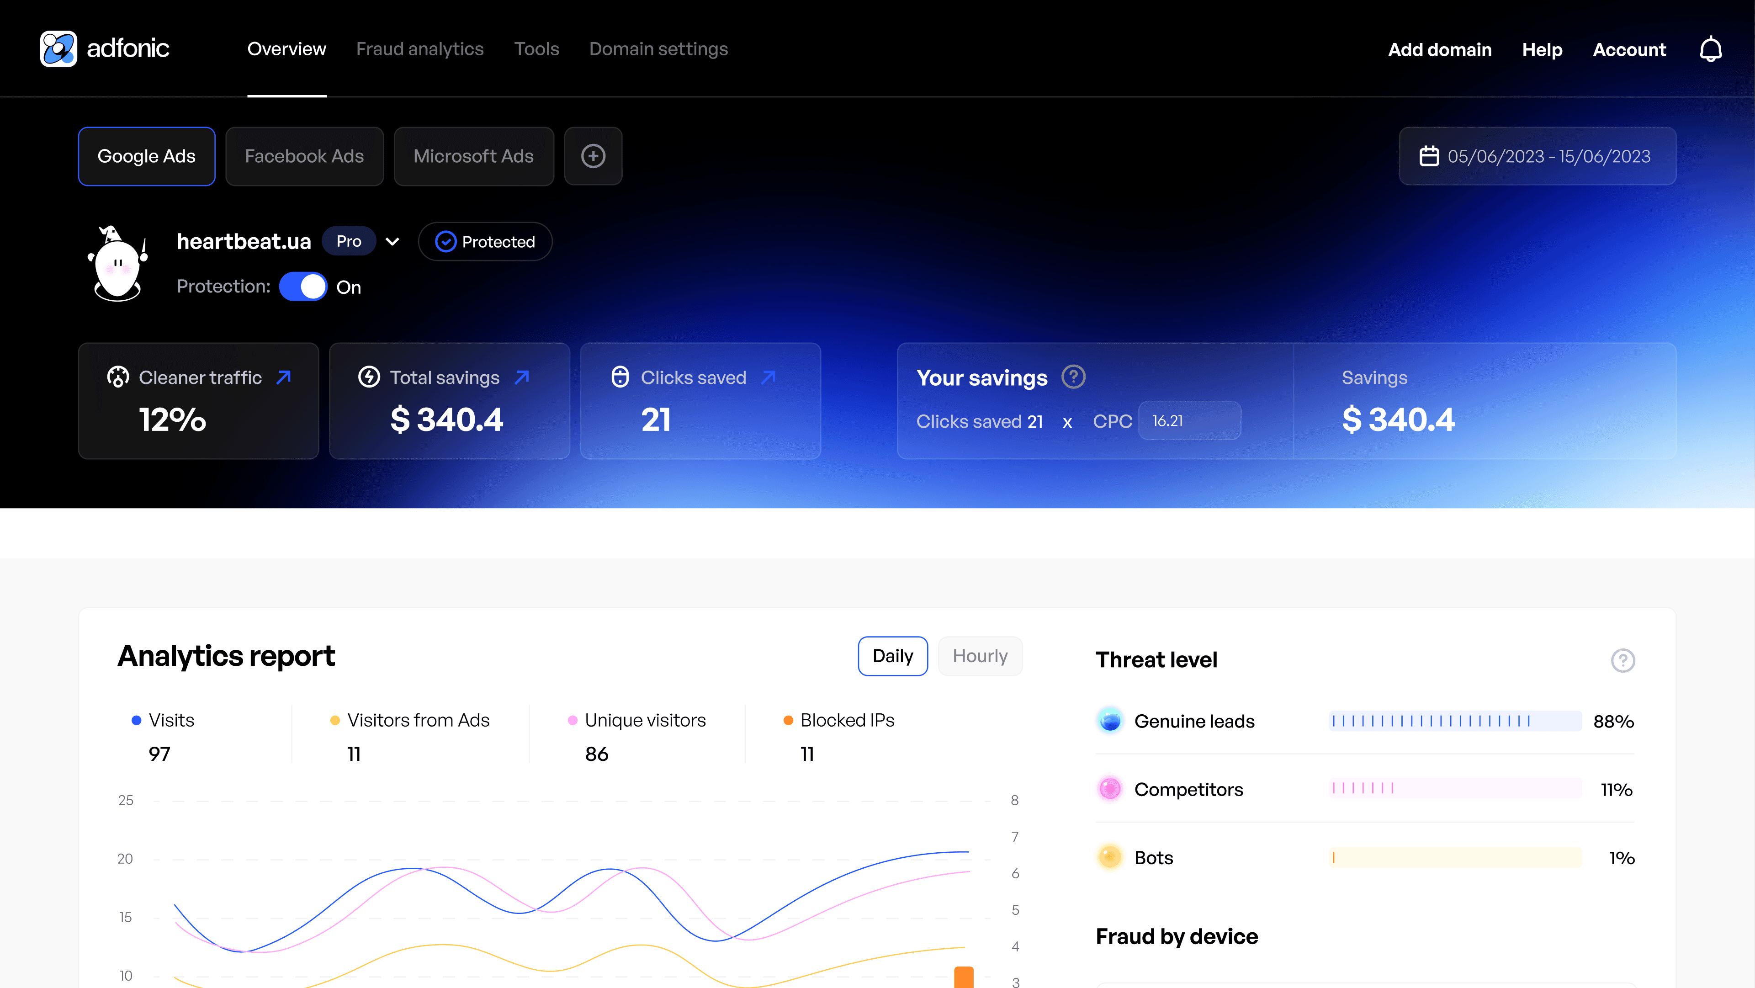Click the Help link
The width and height of the screenshot is (1755, 988).
(x=1542, y=50)
